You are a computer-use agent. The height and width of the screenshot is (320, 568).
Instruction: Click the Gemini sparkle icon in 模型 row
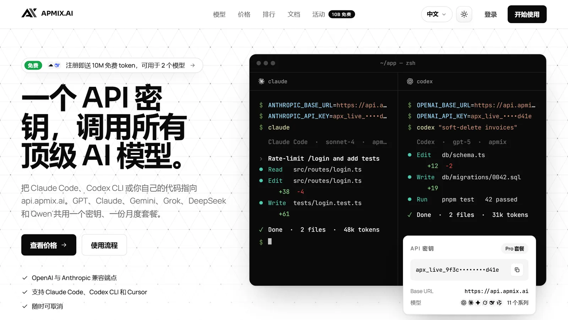478,303
